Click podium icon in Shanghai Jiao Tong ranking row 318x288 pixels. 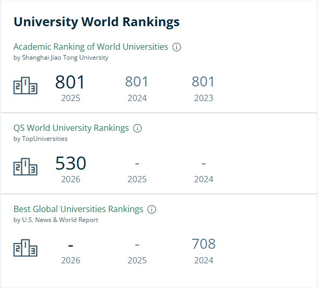[25, 85]
